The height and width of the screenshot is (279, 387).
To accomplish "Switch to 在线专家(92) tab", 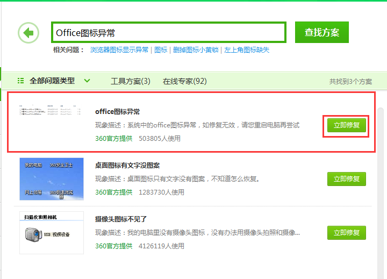I will click(185, 81).
